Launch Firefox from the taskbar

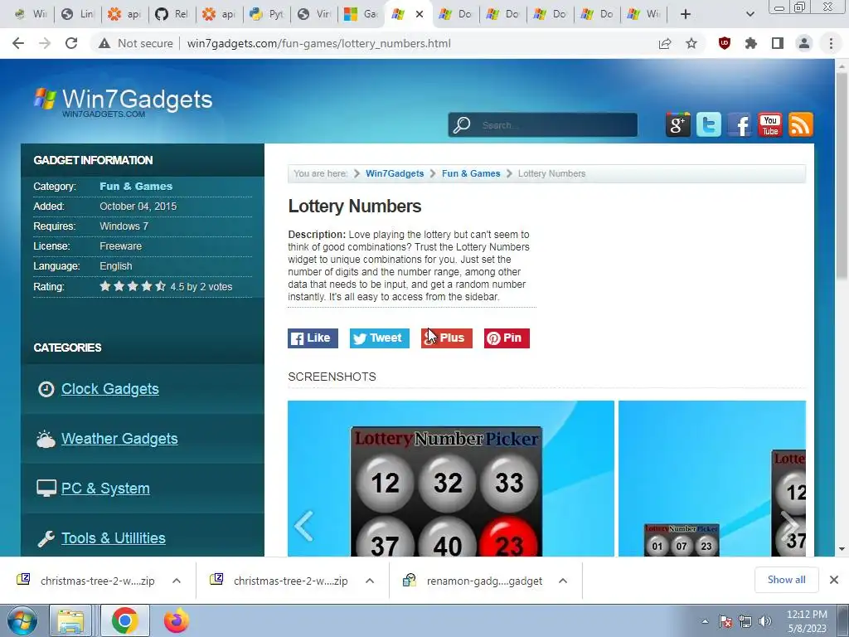point(177,620)
